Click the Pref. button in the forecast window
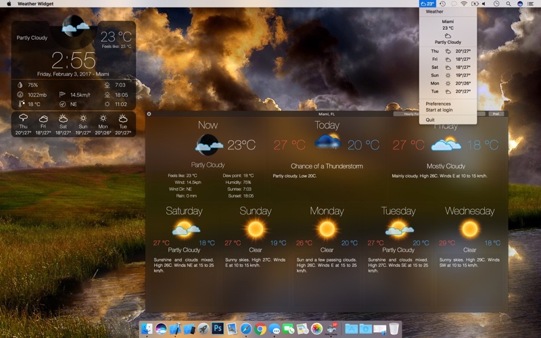 (x=496, y=114)
